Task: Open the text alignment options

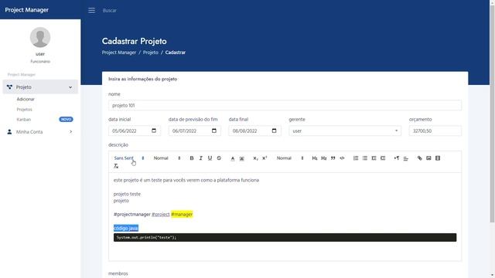Action: pyautogui.click(x=406, y=158)
